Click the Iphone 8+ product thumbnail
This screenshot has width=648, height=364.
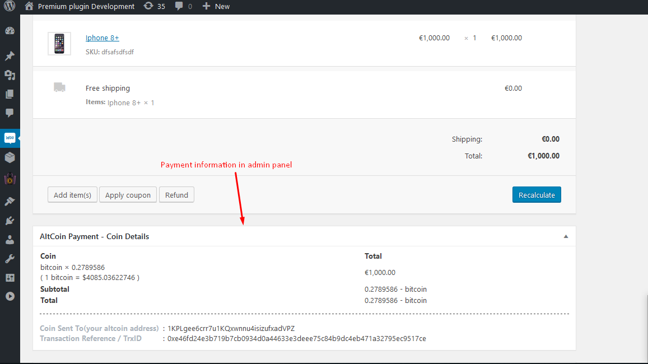59,44
